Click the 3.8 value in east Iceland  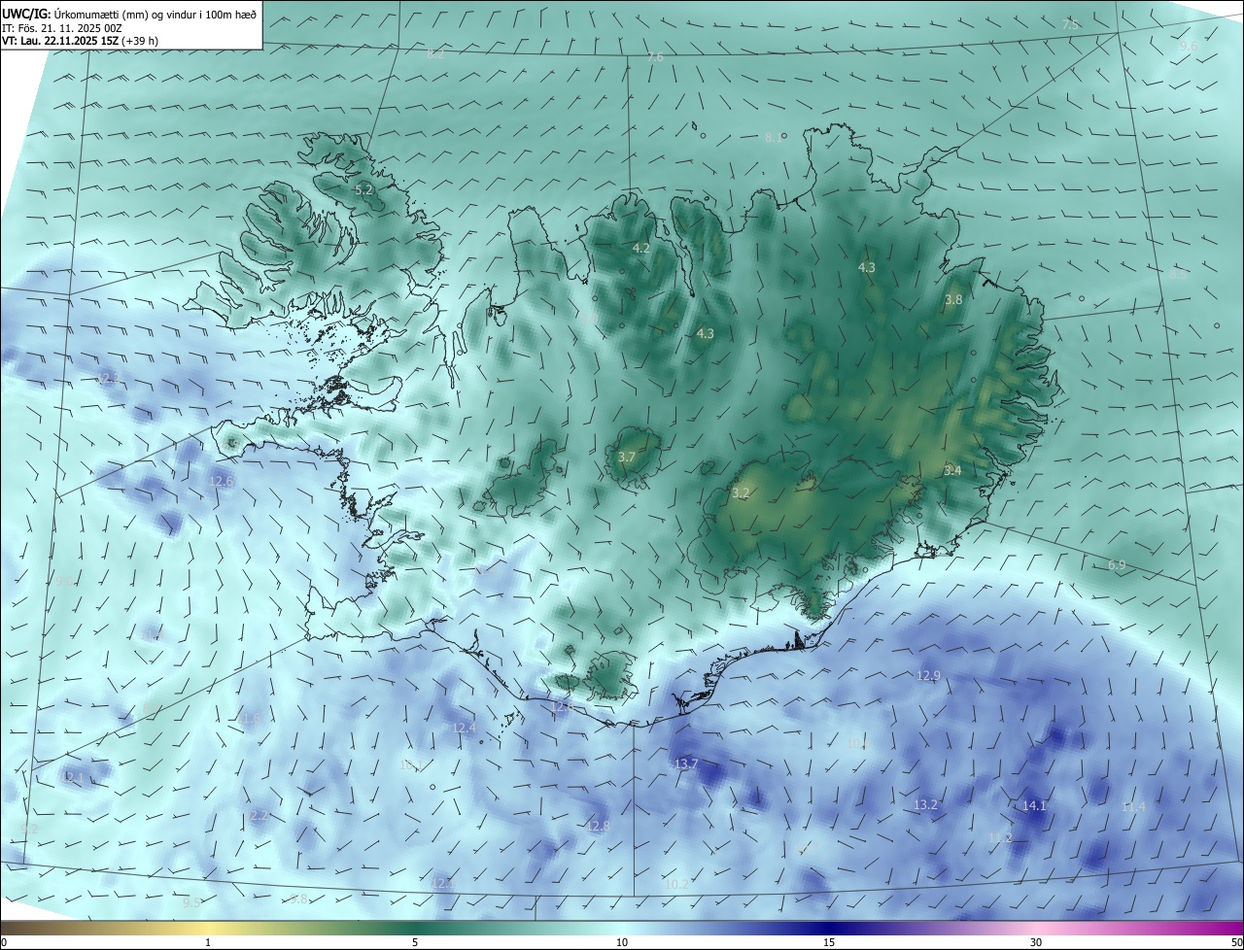953,300
